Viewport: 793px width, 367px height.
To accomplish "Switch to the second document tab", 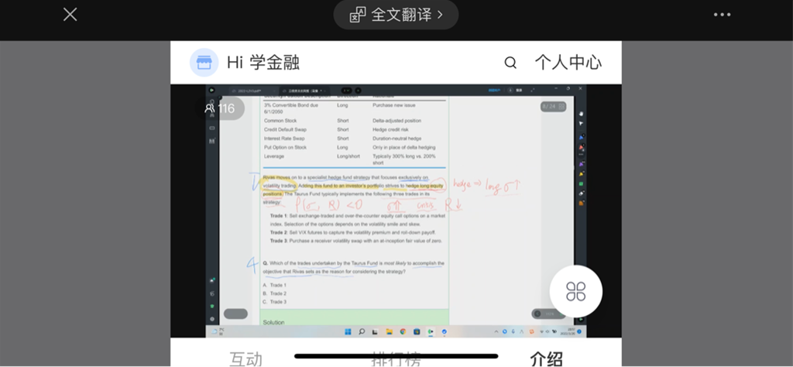I will pos(304,91).
